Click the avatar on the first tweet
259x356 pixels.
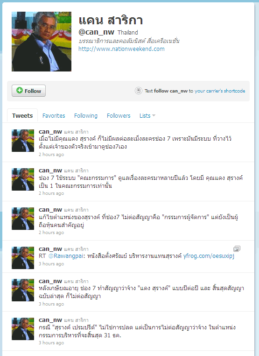23,141
